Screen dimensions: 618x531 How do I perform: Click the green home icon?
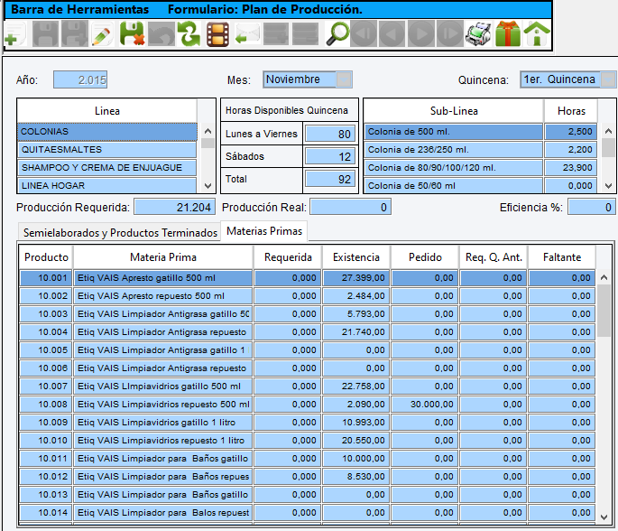point(537,34)
